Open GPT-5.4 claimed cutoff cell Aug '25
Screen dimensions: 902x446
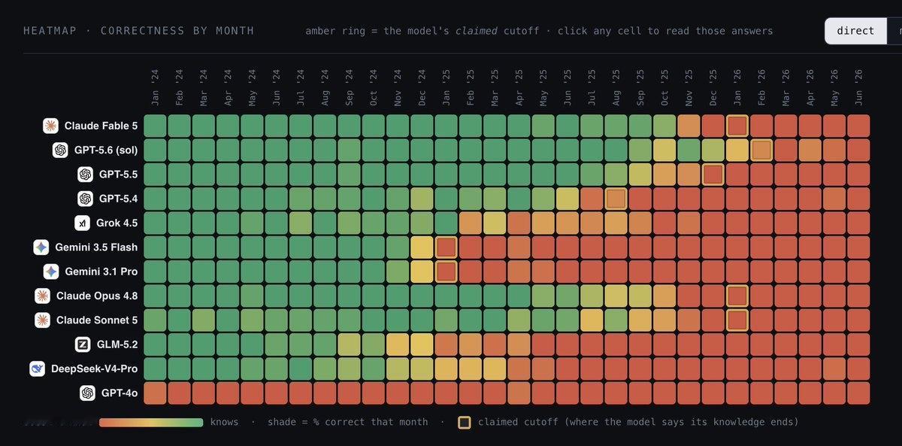pyautogui.click(x=616, y=199)
